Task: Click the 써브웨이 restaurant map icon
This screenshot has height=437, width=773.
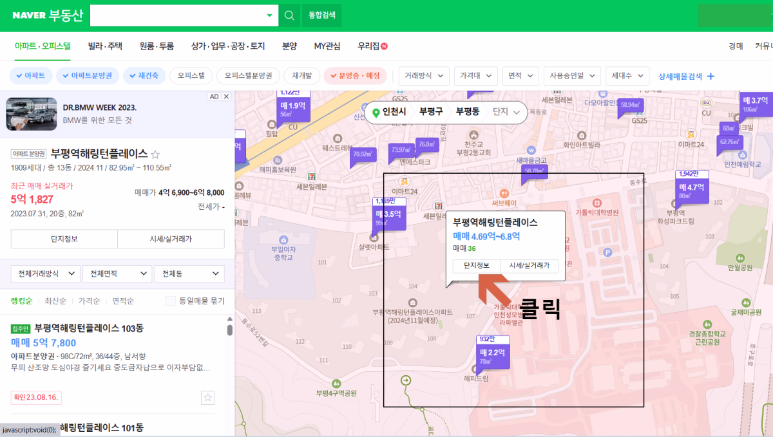Action: pos(504,192)
